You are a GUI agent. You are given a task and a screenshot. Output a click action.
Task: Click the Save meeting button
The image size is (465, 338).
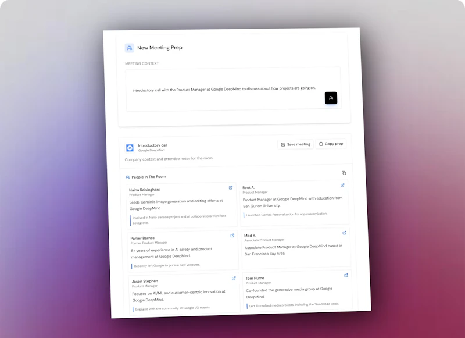tap(295, 144)
